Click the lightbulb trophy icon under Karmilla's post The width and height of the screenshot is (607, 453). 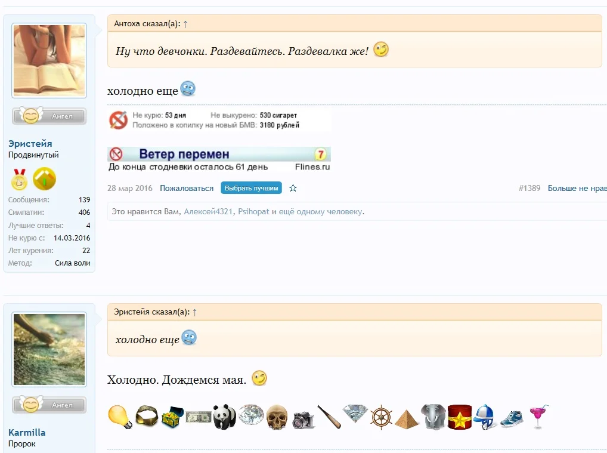(120, 416)
